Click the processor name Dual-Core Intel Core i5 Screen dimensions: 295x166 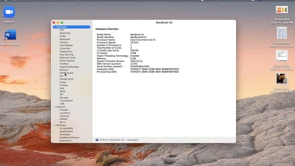coord(142,40)
